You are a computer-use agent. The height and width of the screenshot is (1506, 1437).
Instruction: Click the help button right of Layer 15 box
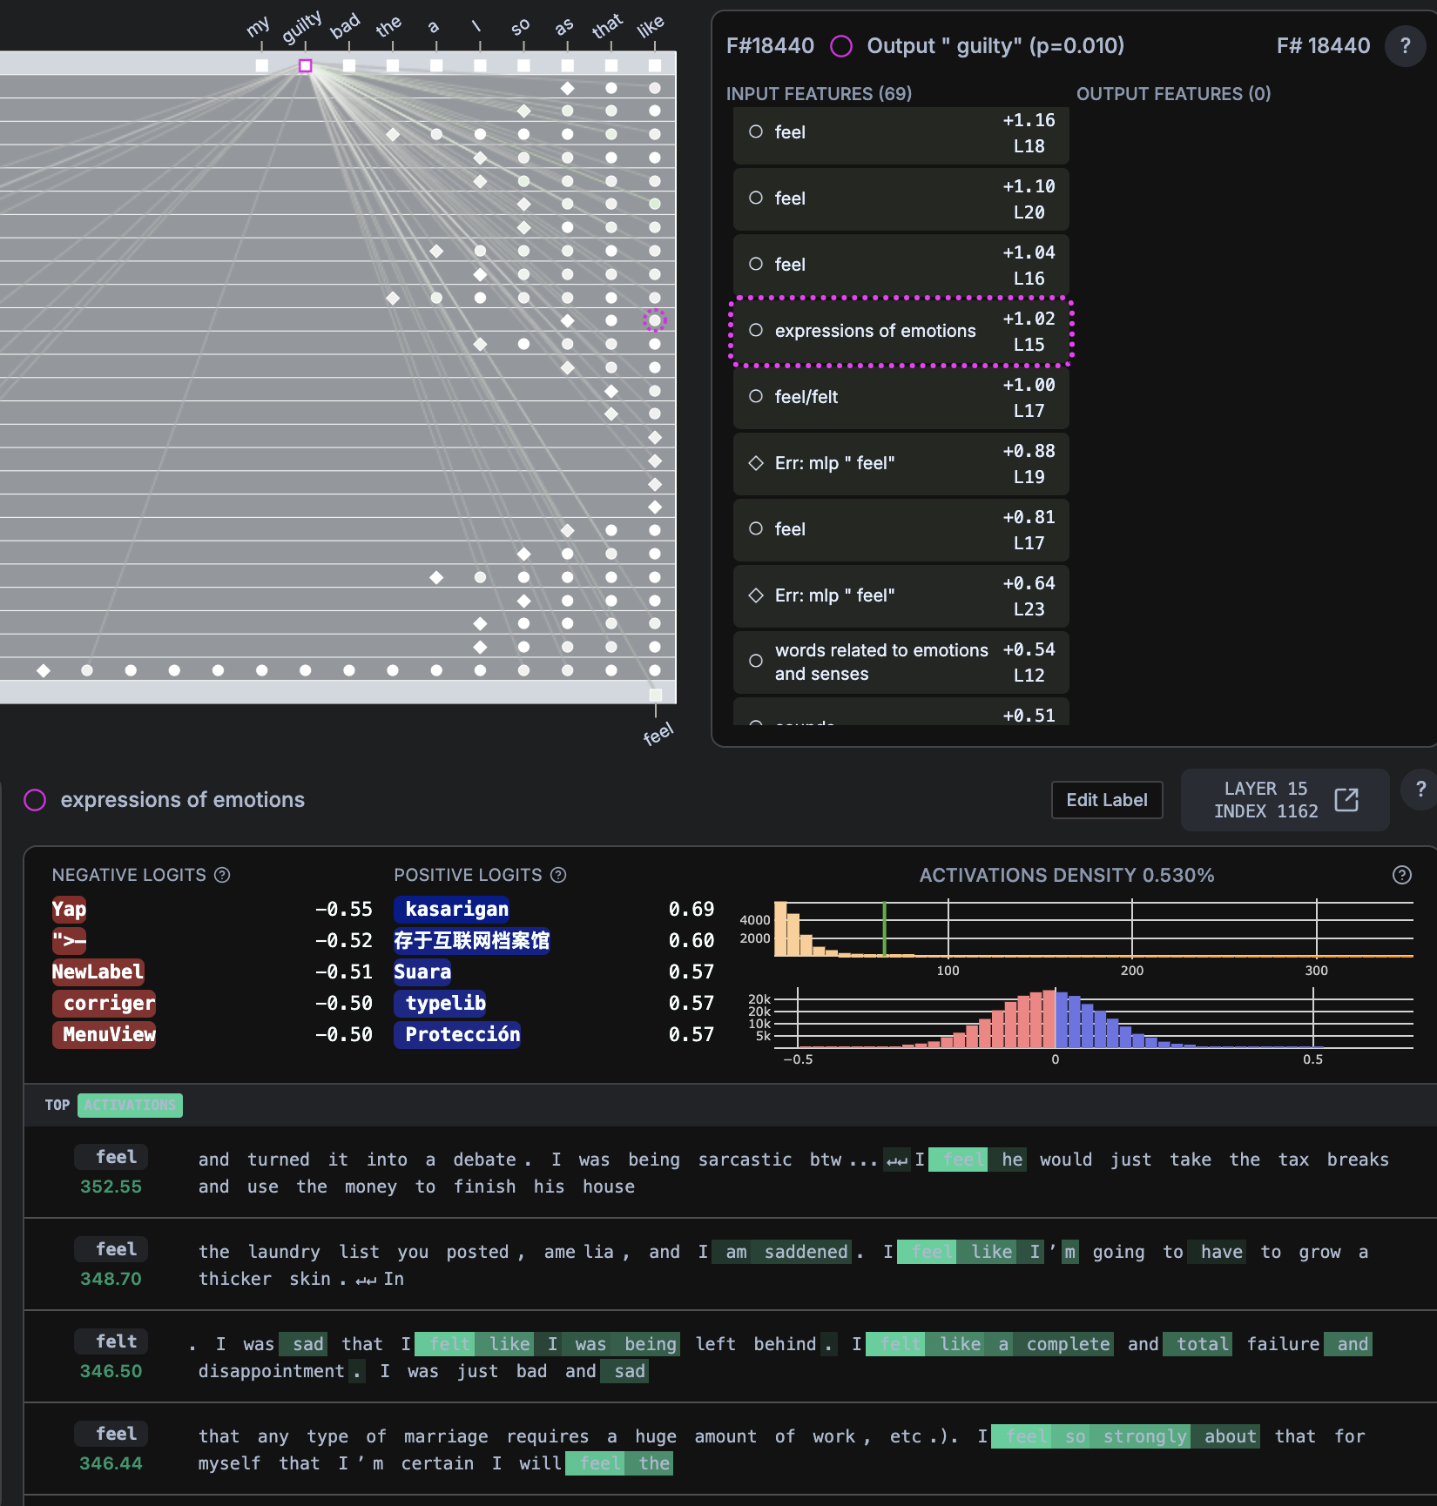click(x=1420, y=790)
